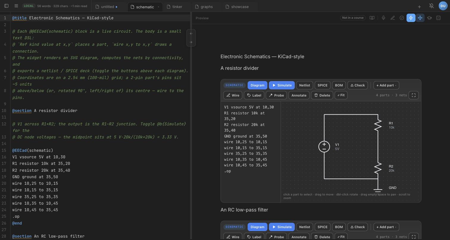Switch to the untitled tab

click(107, 7)
